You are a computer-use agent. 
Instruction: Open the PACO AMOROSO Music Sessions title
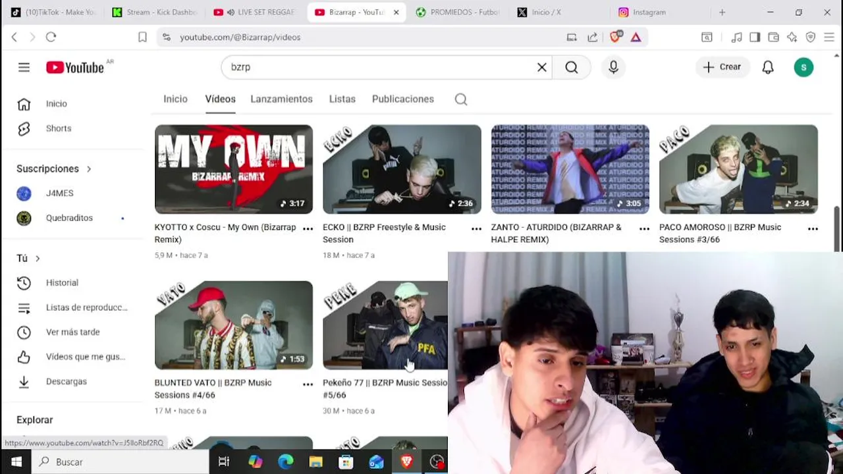pos(720,233)
